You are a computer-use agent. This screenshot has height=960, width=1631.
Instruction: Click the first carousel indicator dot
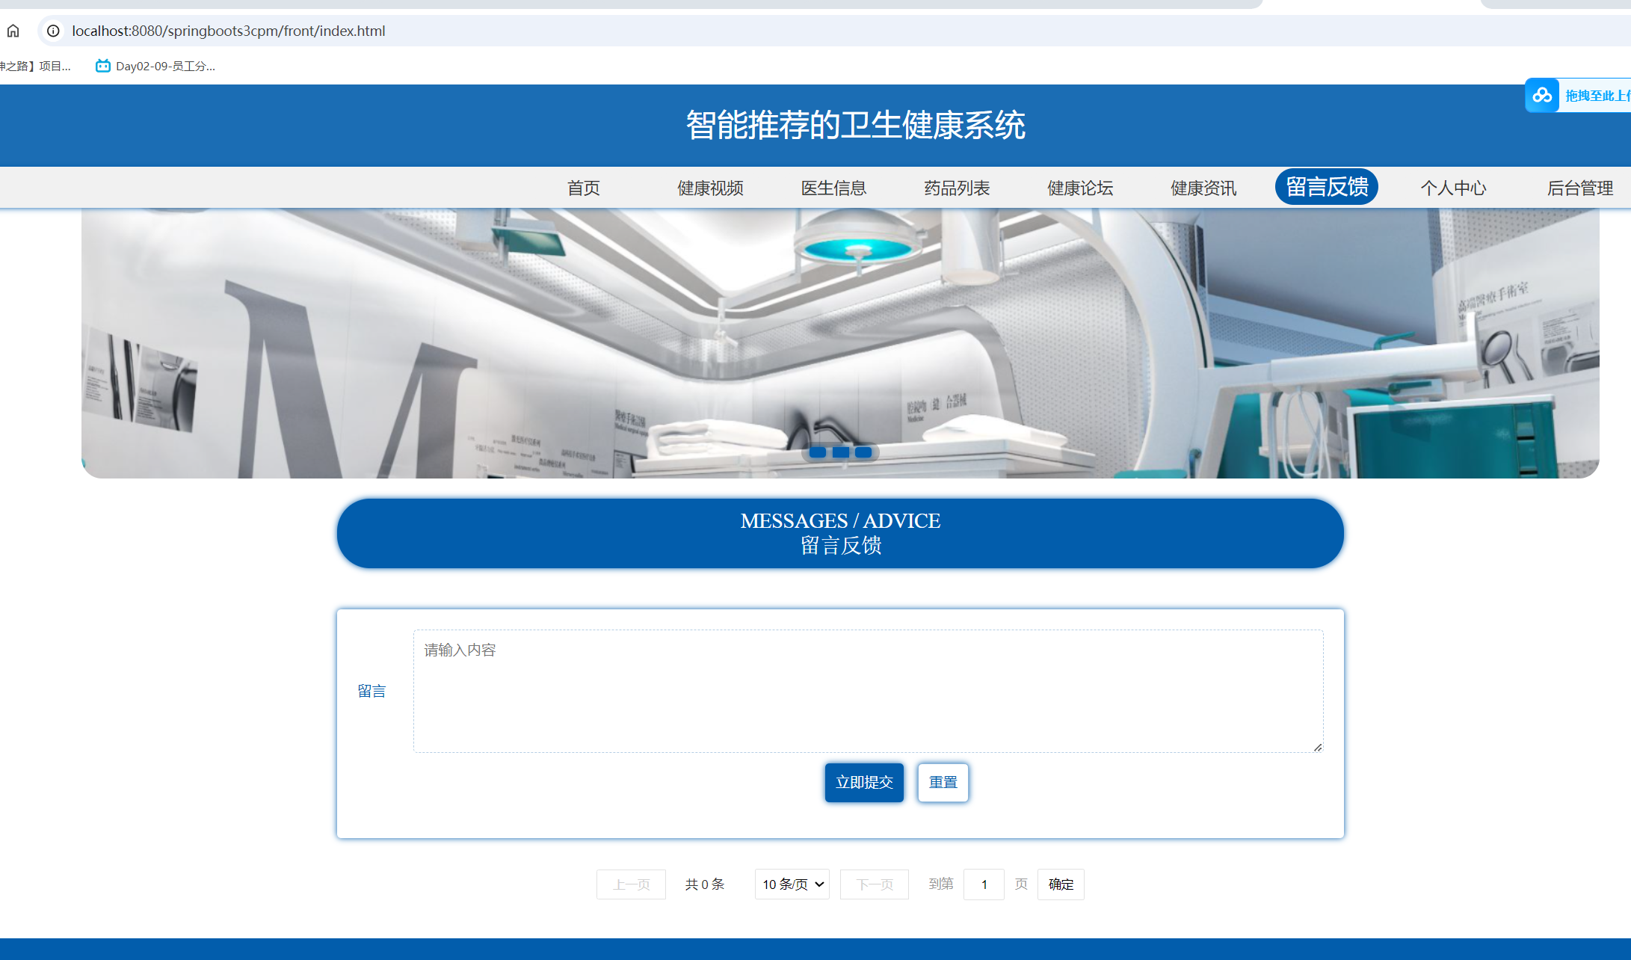pyautogui.click(x=818, y=452)
